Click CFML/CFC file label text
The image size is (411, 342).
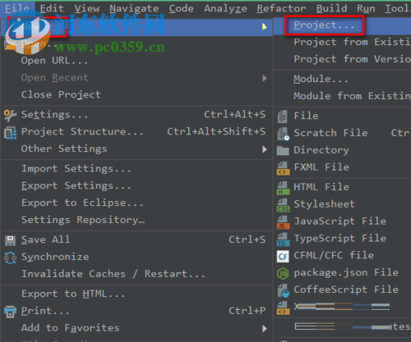(334, 255)
